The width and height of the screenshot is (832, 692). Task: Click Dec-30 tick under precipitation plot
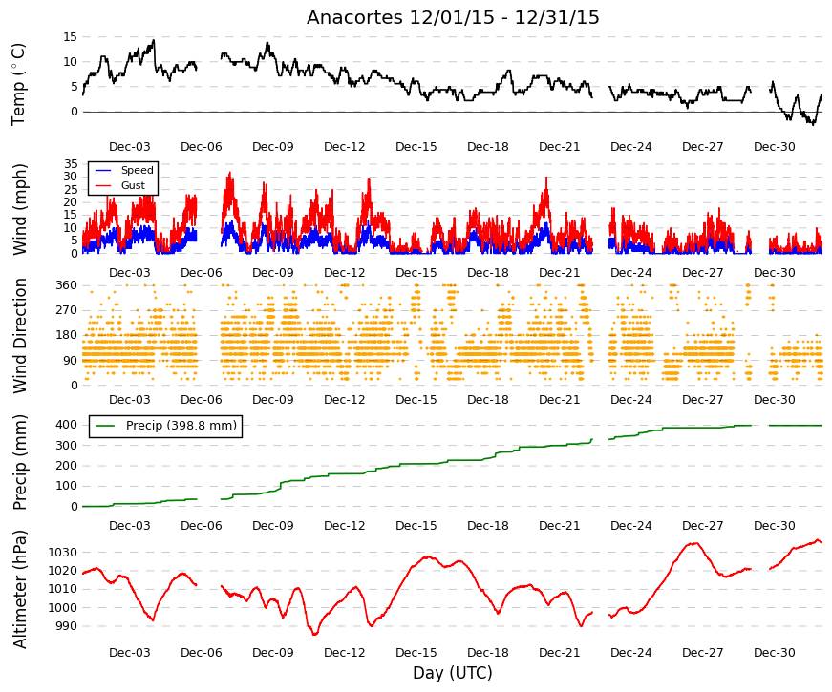click(774, 526)
